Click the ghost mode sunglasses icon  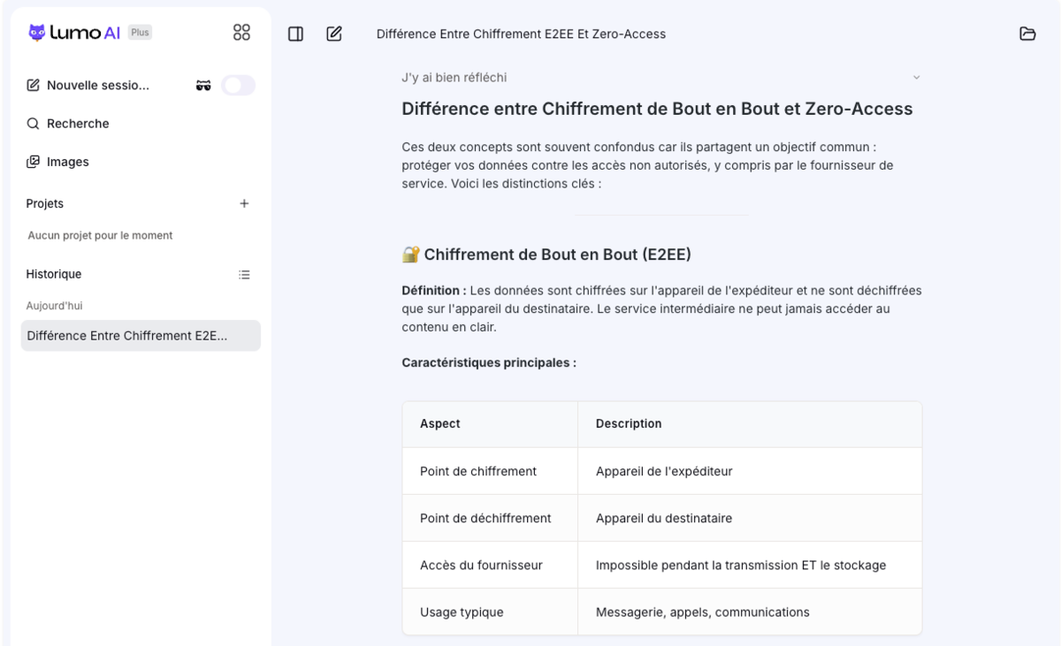[203, 86]
